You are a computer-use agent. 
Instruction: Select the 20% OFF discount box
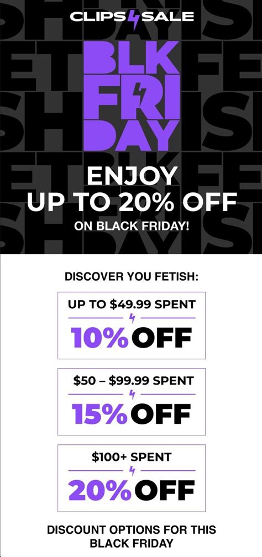pos(132,478)
